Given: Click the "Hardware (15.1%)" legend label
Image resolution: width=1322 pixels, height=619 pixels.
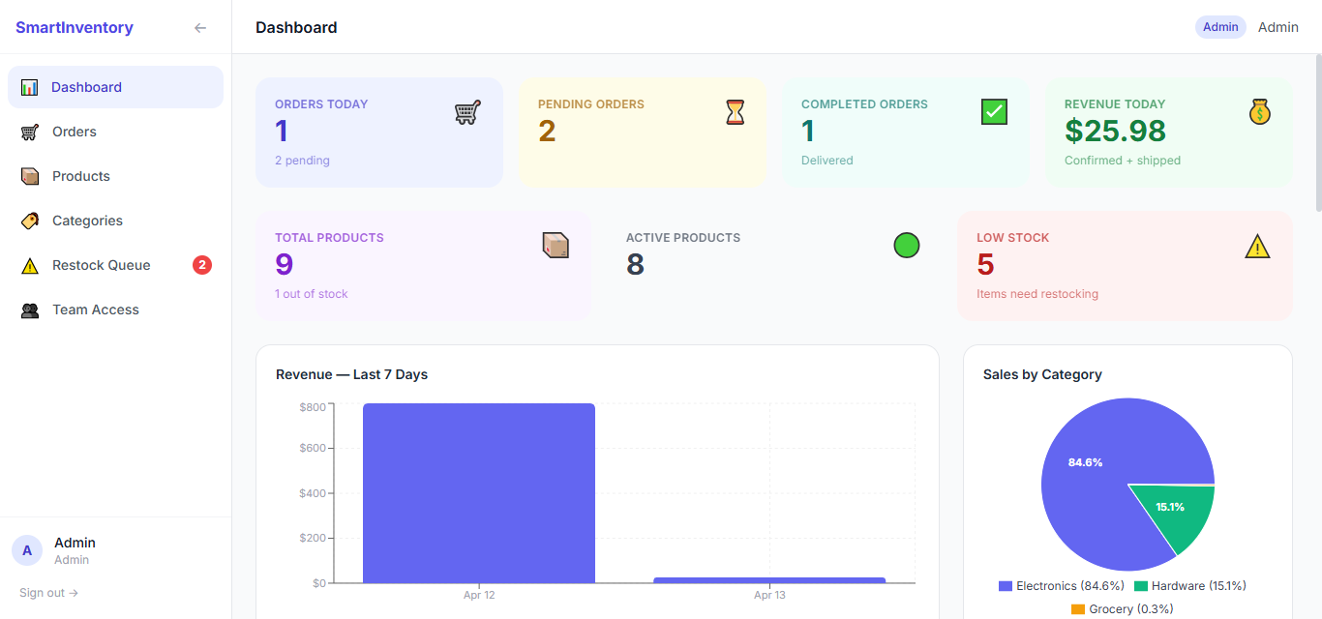Looking at the screenshot, I should click(x=1199, y=586).
